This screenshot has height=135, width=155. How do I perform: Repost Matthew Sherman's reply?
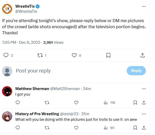tap(47, 102)
